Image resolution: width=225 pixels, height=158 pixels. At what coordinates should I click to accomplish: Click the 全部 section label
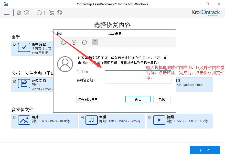[16, 37]
